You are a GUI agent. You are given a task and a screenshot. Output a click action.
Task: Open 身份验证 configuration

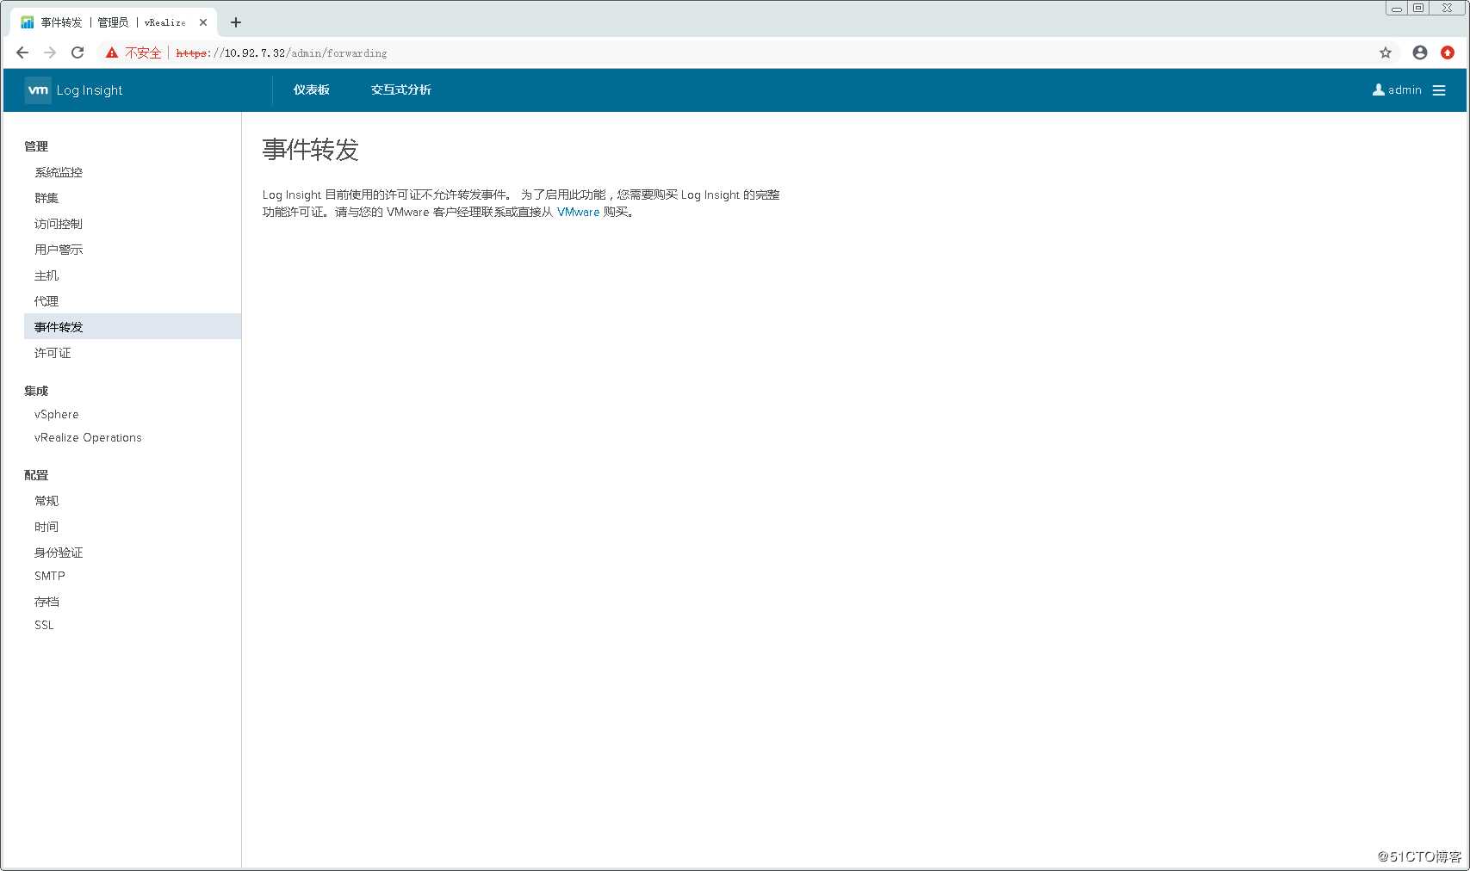(x=59, y=553)
